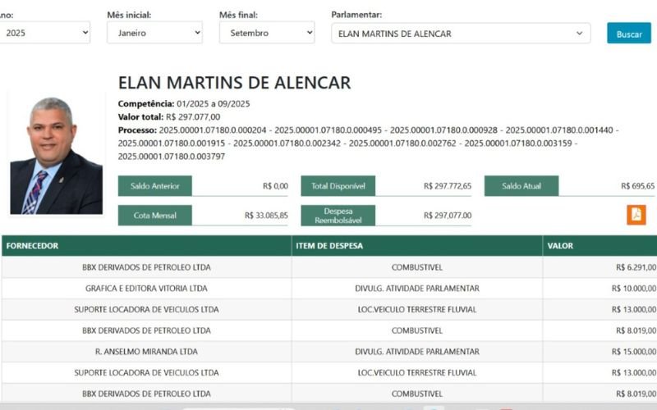The image size is (657, 410).
Task: Click the R. ANSELMO MIRANDA LTDA supplier cell
Action: (x=146, y=352)
